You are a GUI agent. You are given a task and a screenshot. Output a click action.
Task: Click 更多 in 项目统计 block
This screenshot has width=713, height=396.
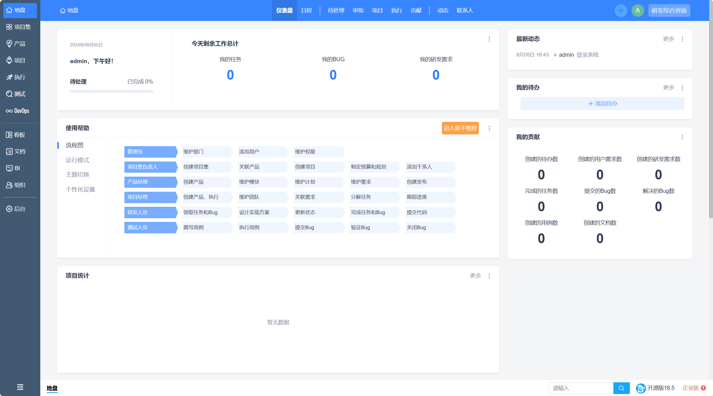tap(475, 276)
